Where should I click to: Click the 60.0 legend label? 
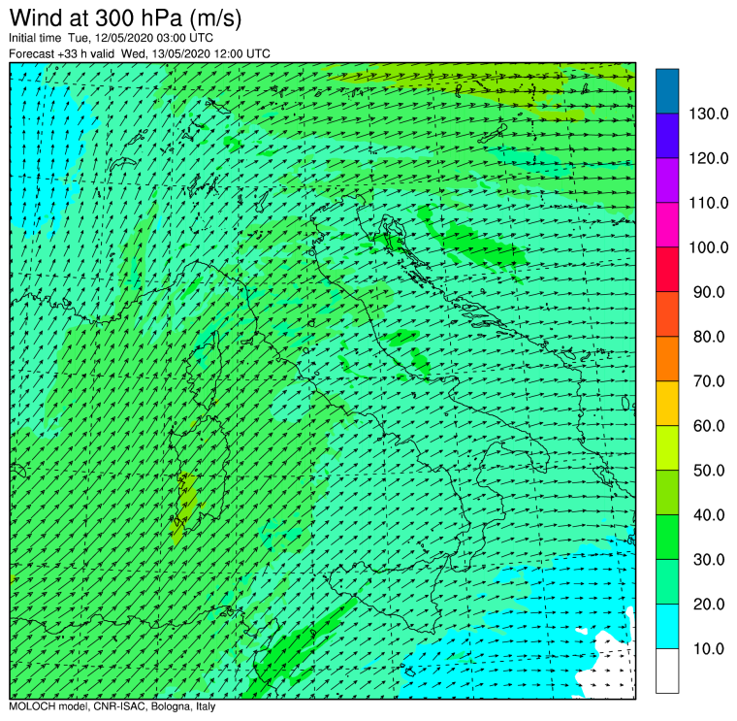(709, 426)
